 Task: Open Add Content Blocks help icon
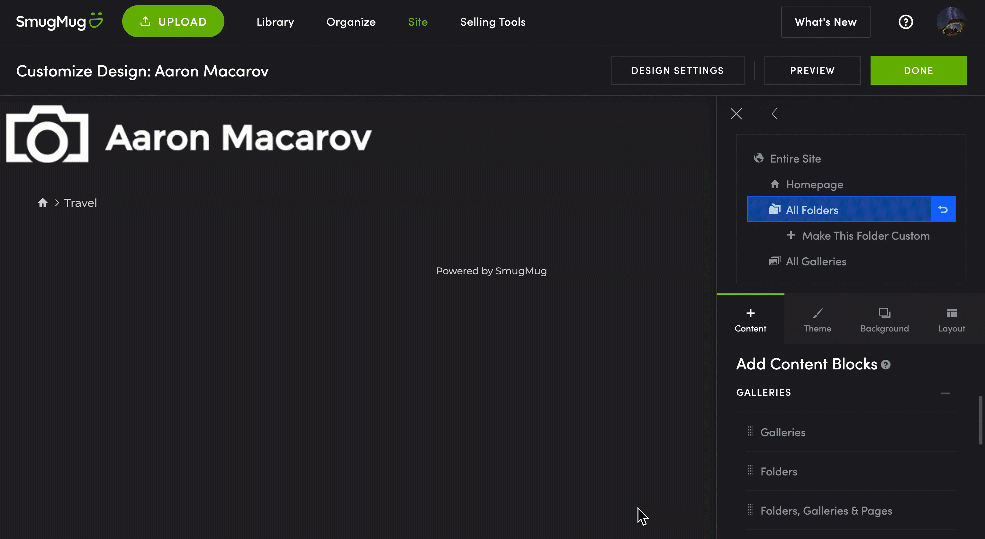coord(886,365)
